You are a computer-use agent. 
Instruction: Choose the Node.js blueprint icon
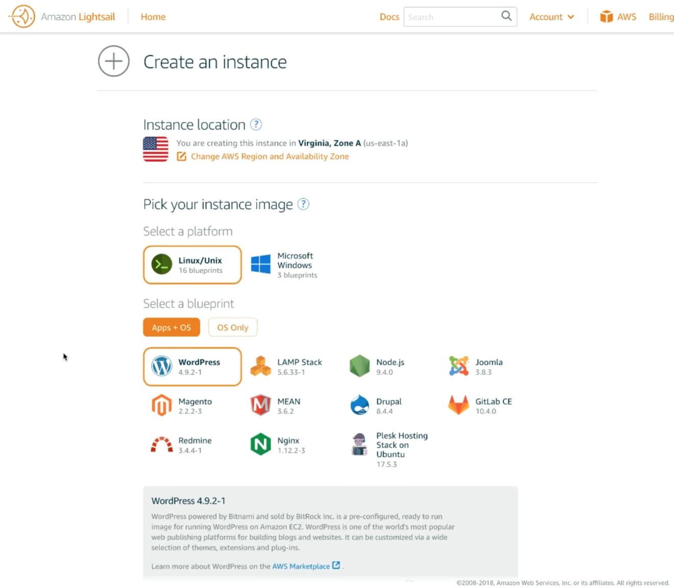click(x=359, y=366)
